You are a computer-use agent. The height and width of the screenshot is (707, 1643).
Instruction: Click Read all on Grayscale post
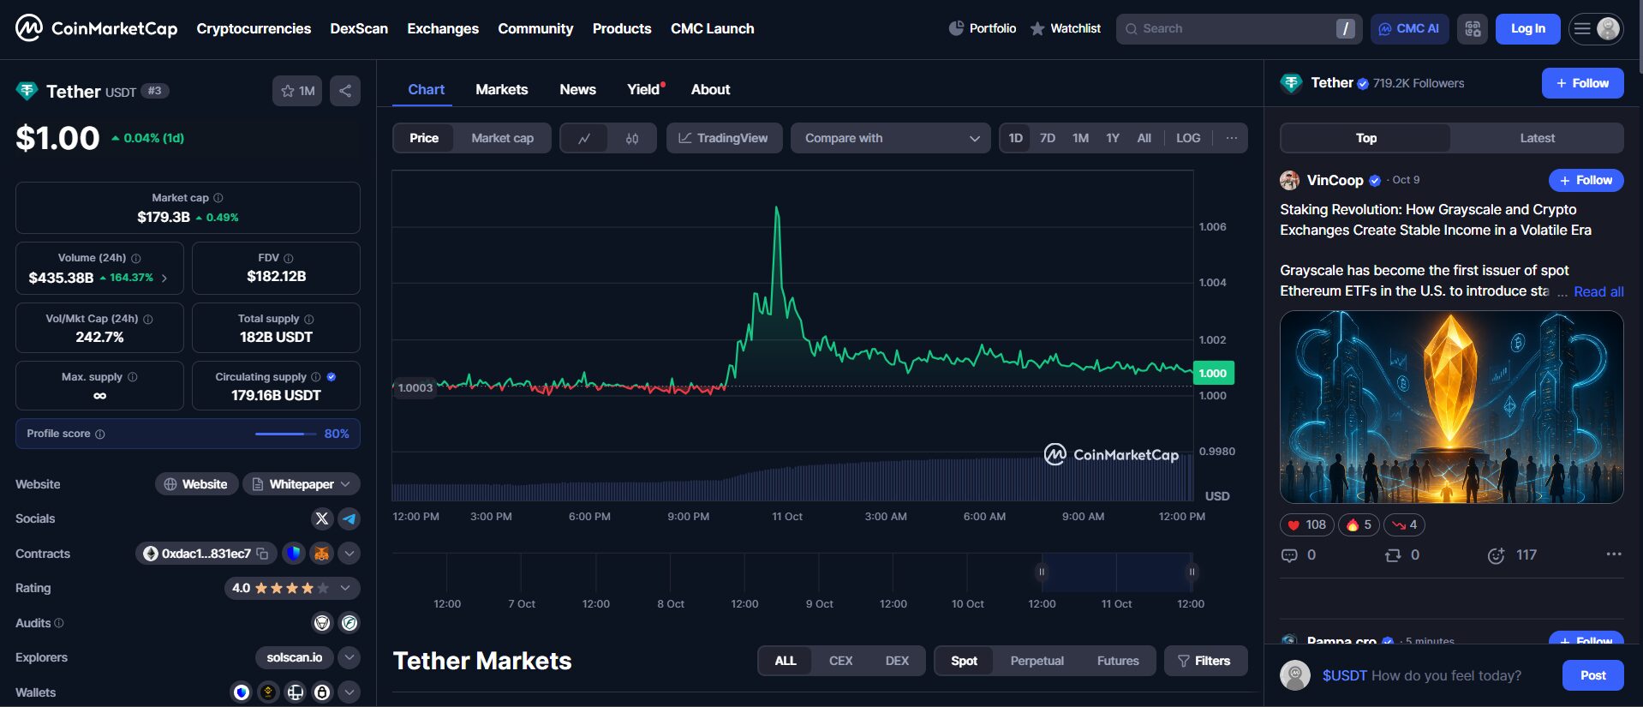[x=1598, y=291]
